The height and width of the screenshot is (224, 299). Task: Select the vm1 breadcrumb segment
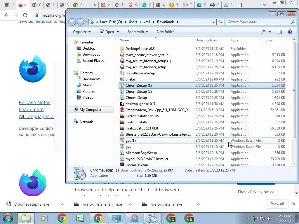pos(147,22)
